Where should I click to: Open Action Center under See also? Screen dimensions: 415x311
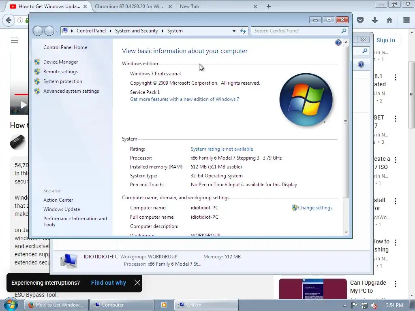pyautogui.click(x=58, y=200)
